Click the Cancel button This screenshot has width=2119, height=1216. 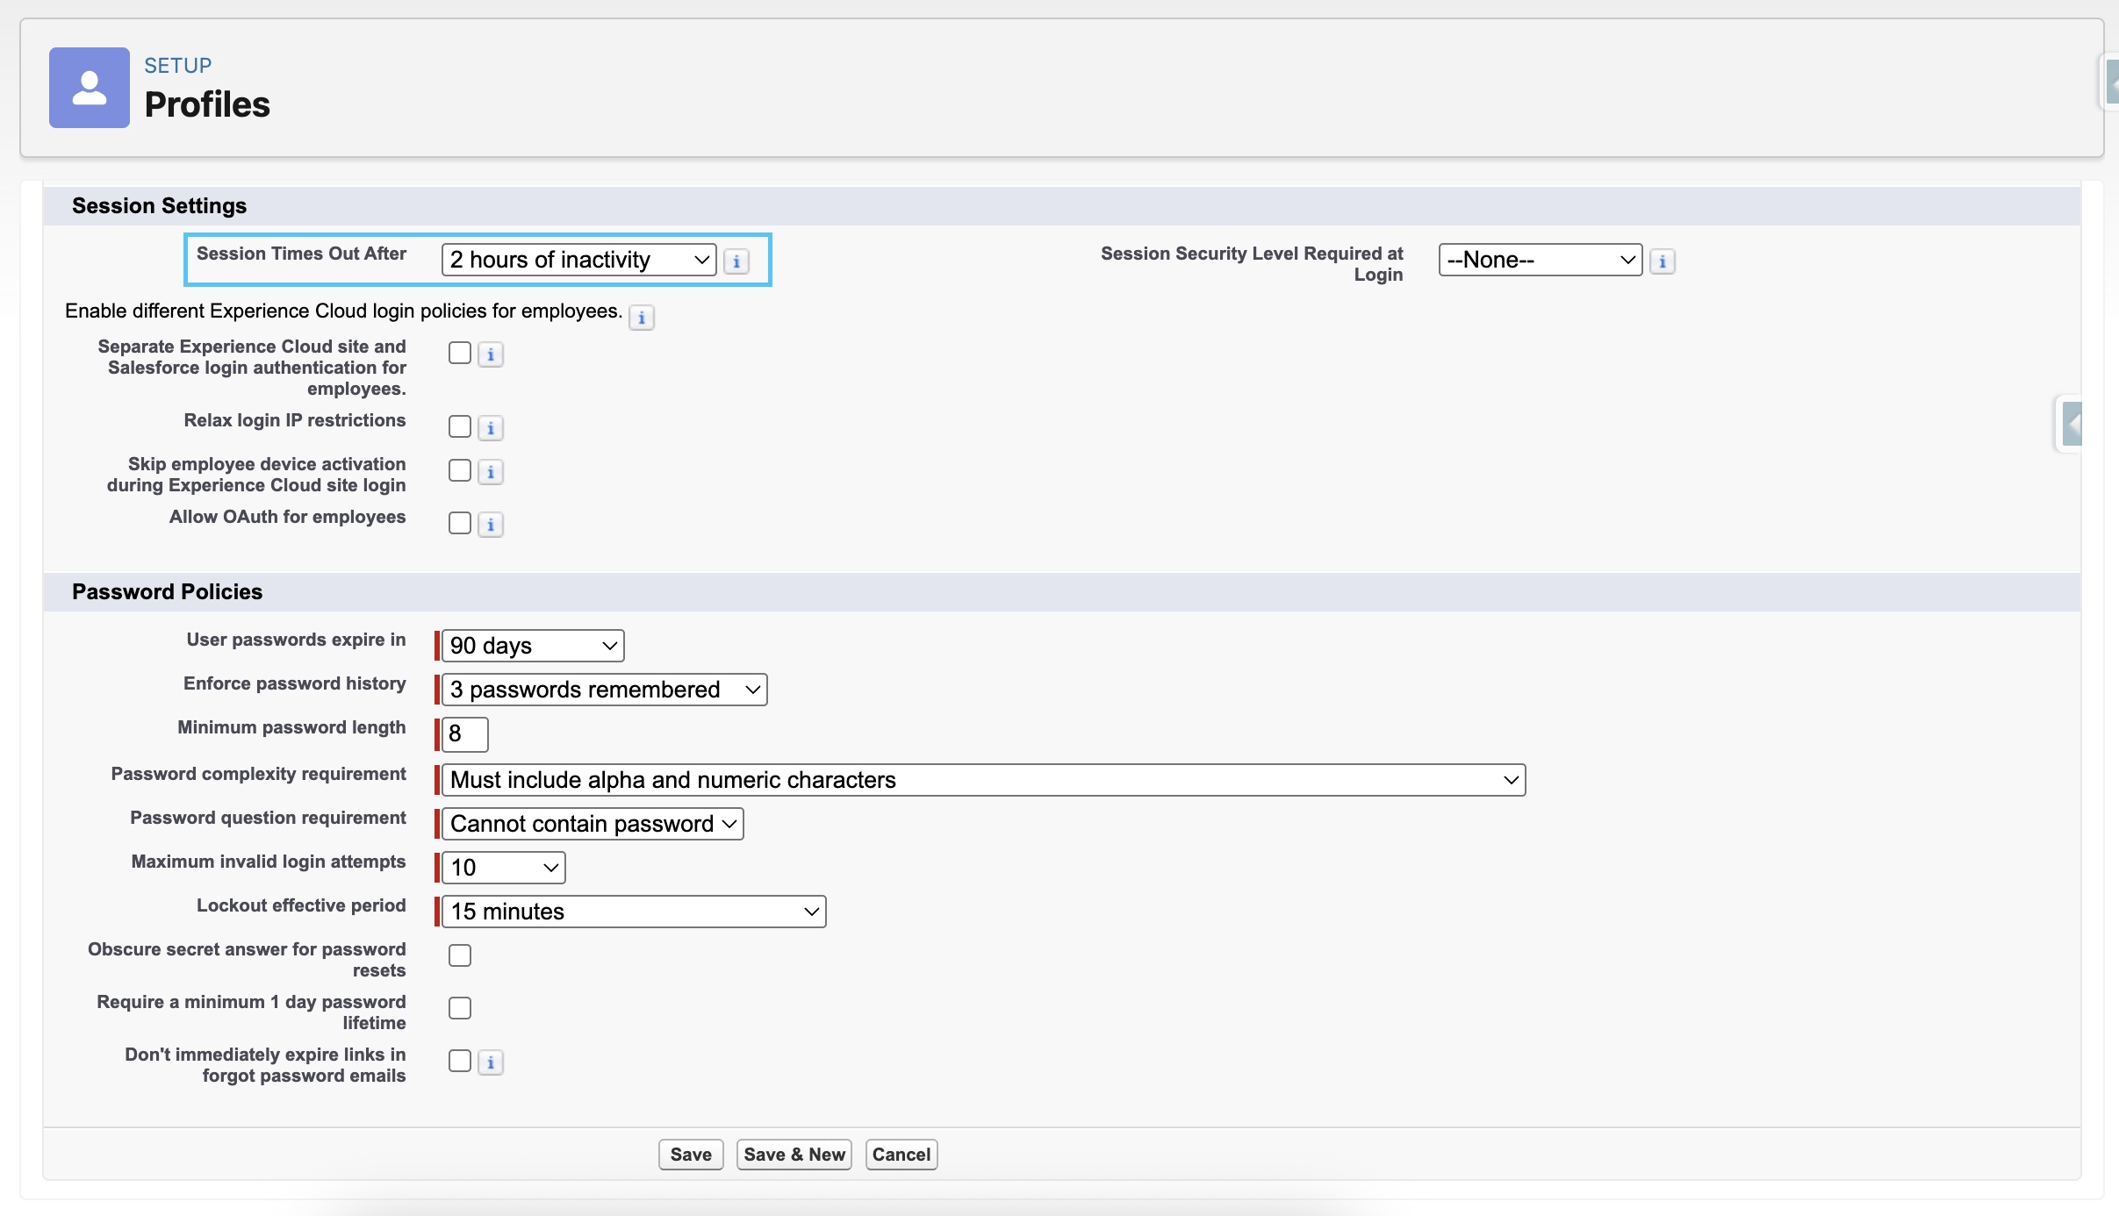pos(901,1155)
